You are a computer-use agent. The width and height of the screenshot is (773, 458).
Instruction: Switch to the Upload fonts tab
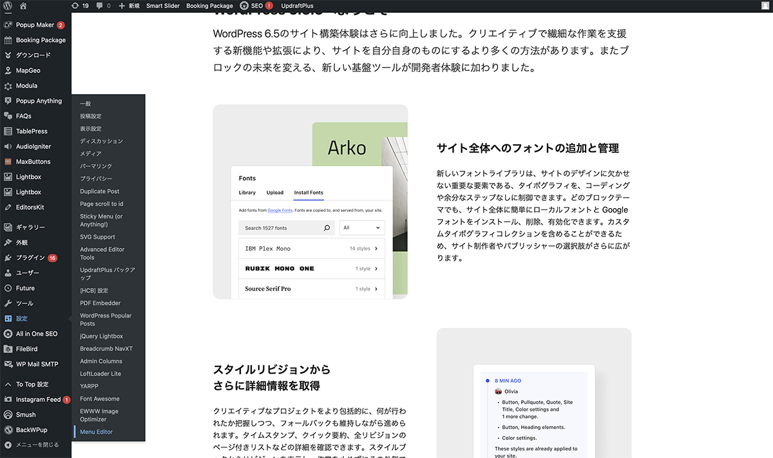pyautogui.click(x=275, y=193)
